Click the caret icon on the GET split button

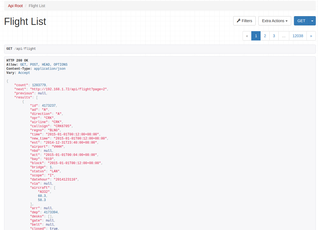click(312, 21)
